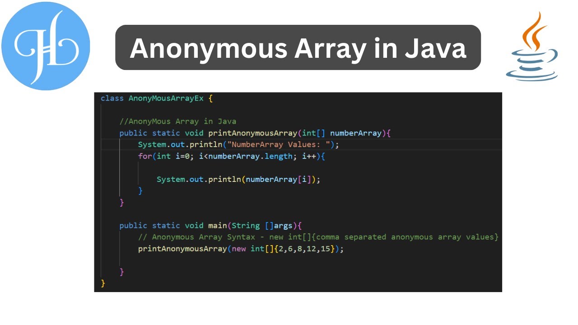
Task: Click the "//AnonyMous Array in Java" comment
Action: (178, 121)
